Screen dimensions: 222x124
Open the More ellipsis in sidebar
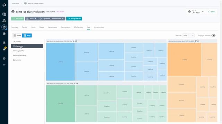(x=4, y=65)
